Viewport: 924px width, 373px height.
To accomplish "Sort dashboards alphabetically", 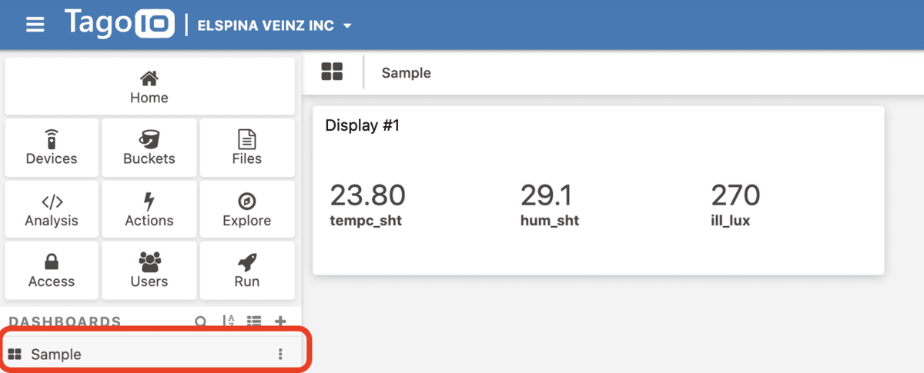I will point(228,321).
